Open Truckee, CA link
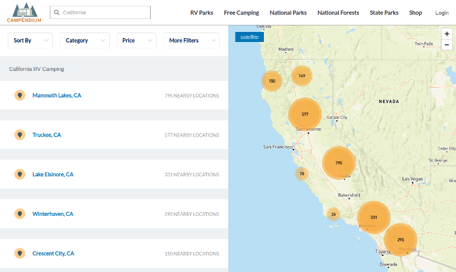 pyautogui.click(x=46, y=135)
